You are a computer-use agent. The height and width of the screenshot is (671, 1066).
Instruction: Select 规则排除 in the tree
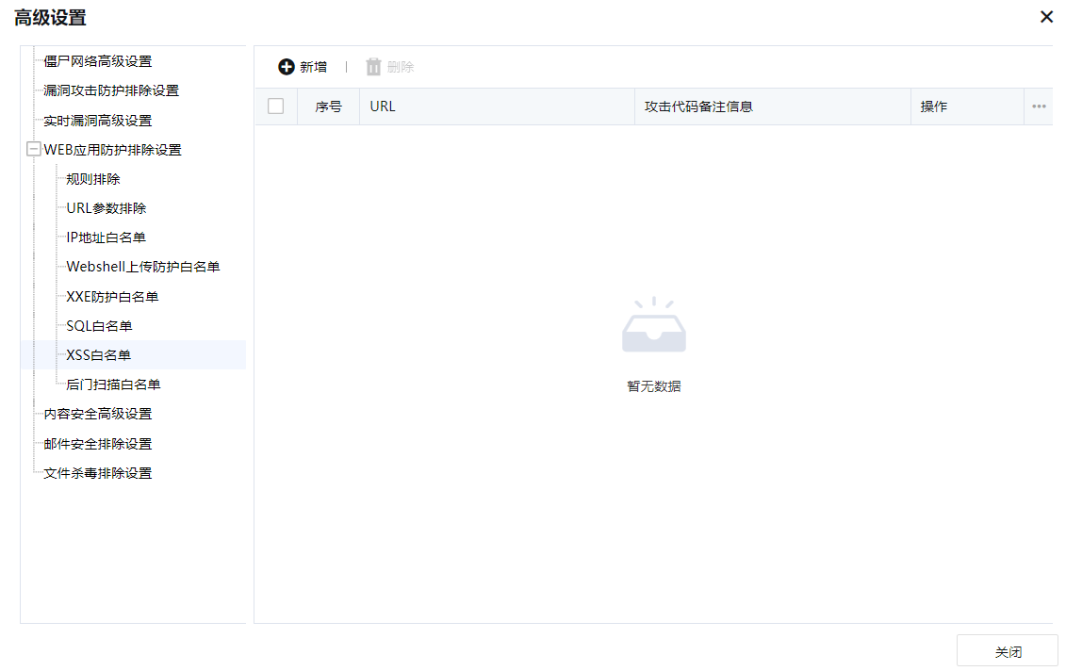pos(93,179)
